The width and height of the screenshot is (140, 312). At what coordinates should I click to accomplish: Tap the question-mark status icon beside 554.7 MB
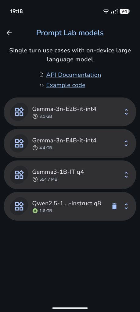(35, 179)
